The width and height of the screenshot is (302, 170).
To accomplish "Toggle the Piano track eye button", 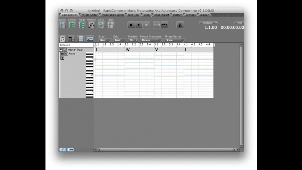I will [x=62, y=58].
